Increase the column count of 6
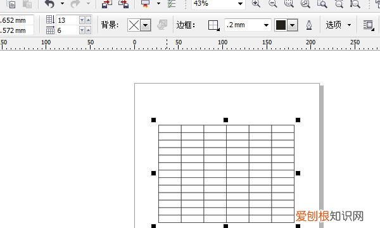 [89, 30]
